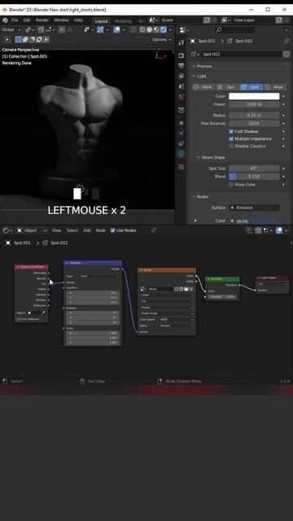Open node editor Select menu

point(72,230)
